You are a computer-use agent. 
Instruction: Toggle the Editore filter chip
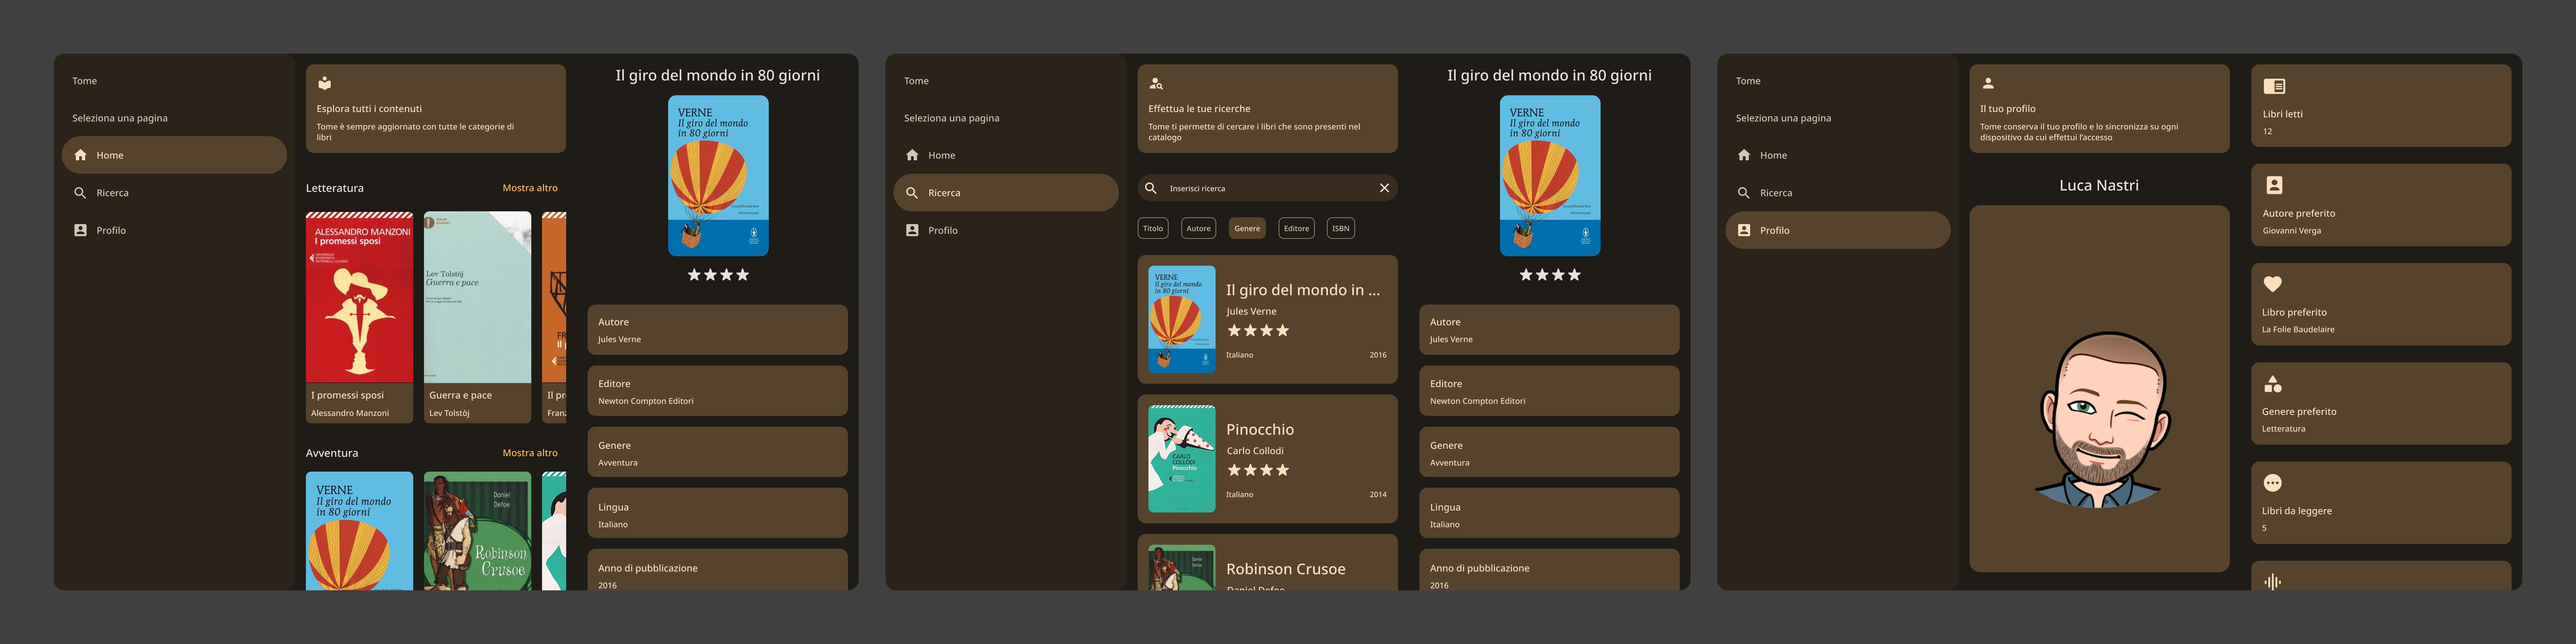[1296, 228]
